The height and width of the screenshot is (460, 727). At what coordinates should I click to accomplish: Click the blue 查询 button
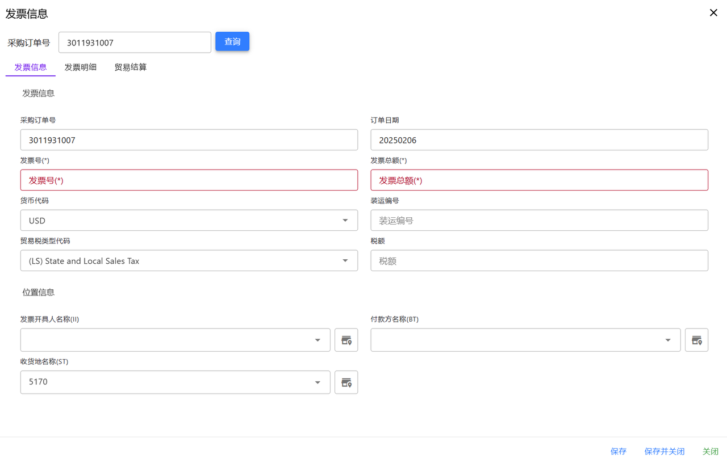232,42
